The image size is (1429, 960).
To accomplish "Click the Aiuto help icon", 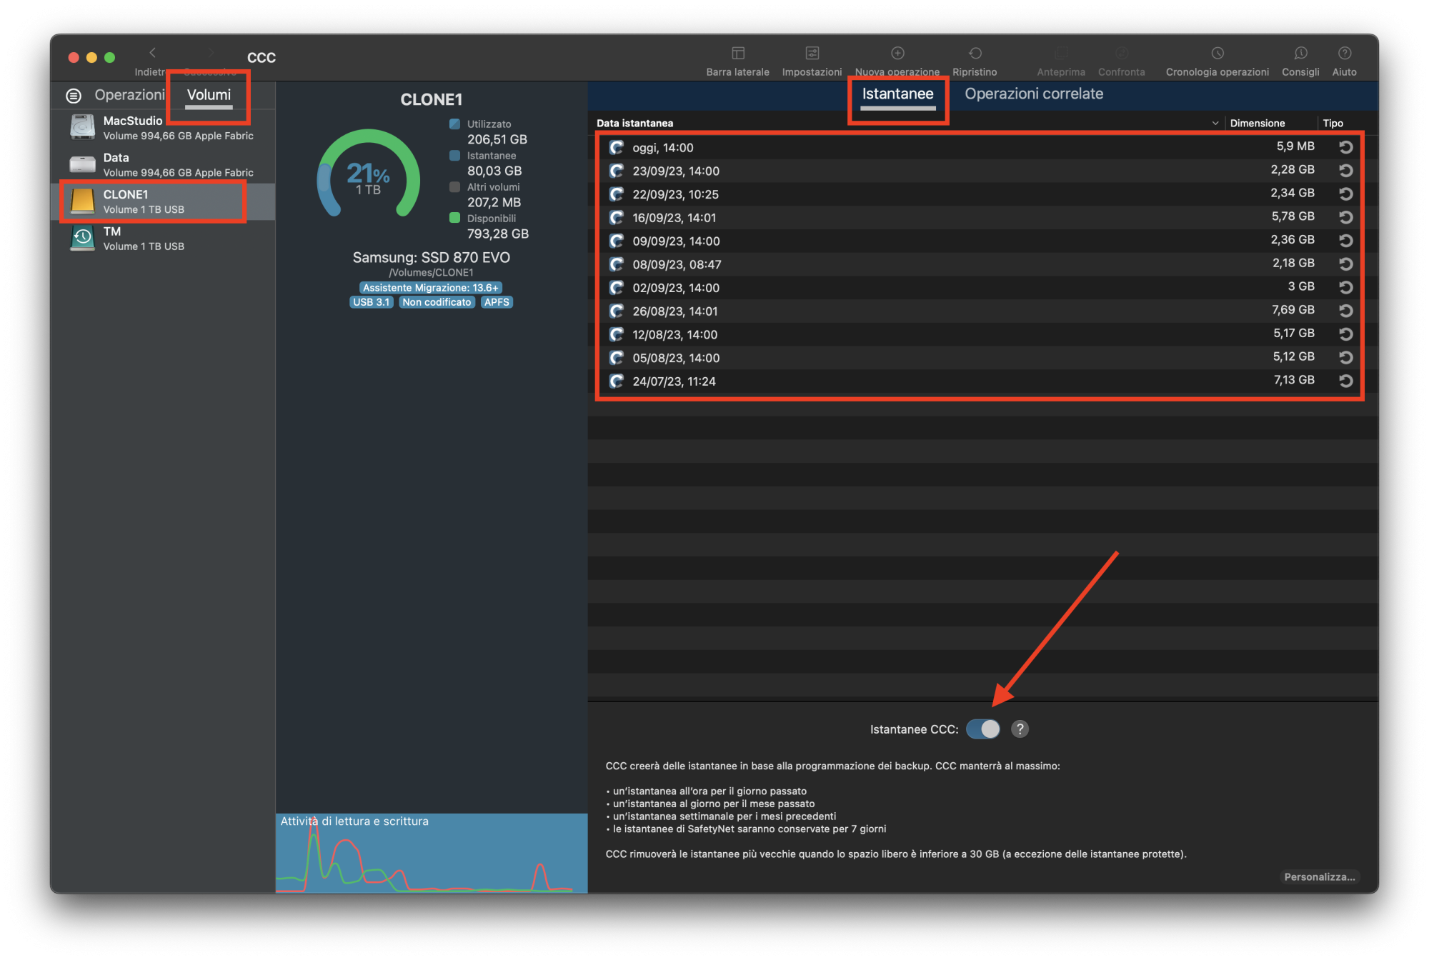I will tap(1344, 54).
